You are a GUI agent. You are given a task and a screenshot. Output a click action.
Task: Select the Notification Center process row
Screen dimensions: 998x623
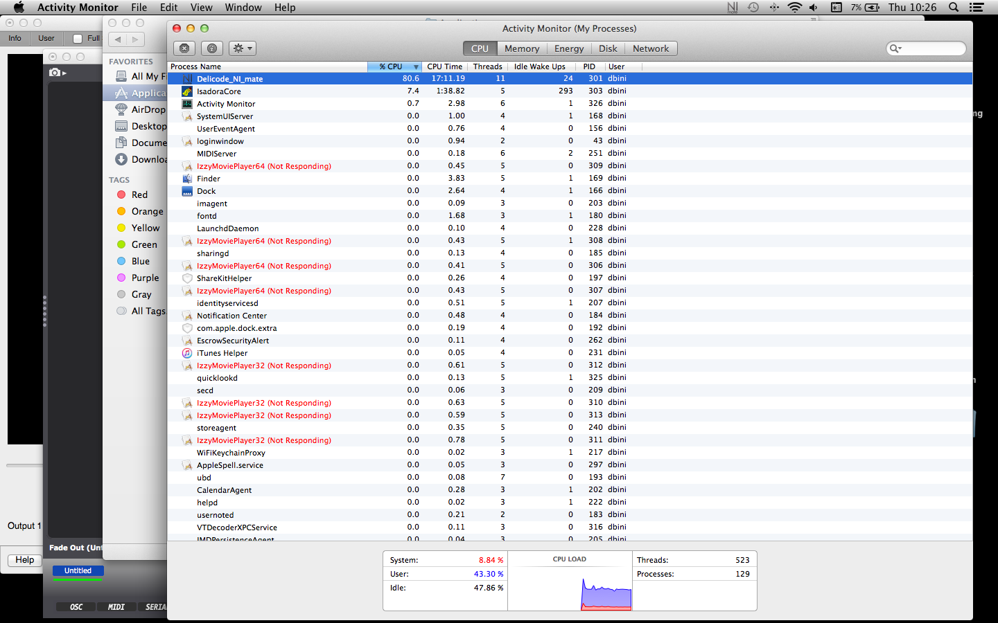pyautogui.click(x=570, y=316)
